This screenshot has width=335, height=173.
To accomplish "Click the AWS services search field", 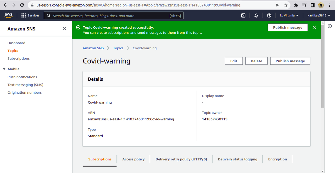I will [x=114, y=16].
